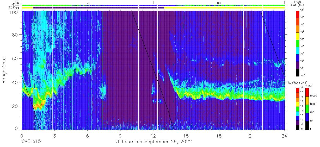Click the 1000 label on the NOISE colorbar
Screen dimensions: 320x147
[x=312, y=104]
